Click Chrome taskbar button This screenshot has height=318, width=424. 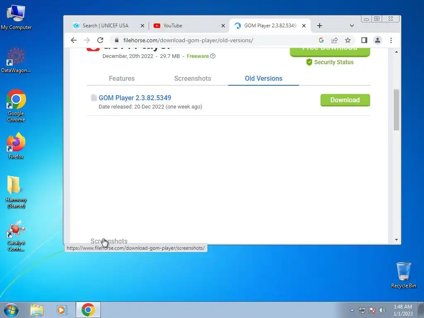[88, 310]
